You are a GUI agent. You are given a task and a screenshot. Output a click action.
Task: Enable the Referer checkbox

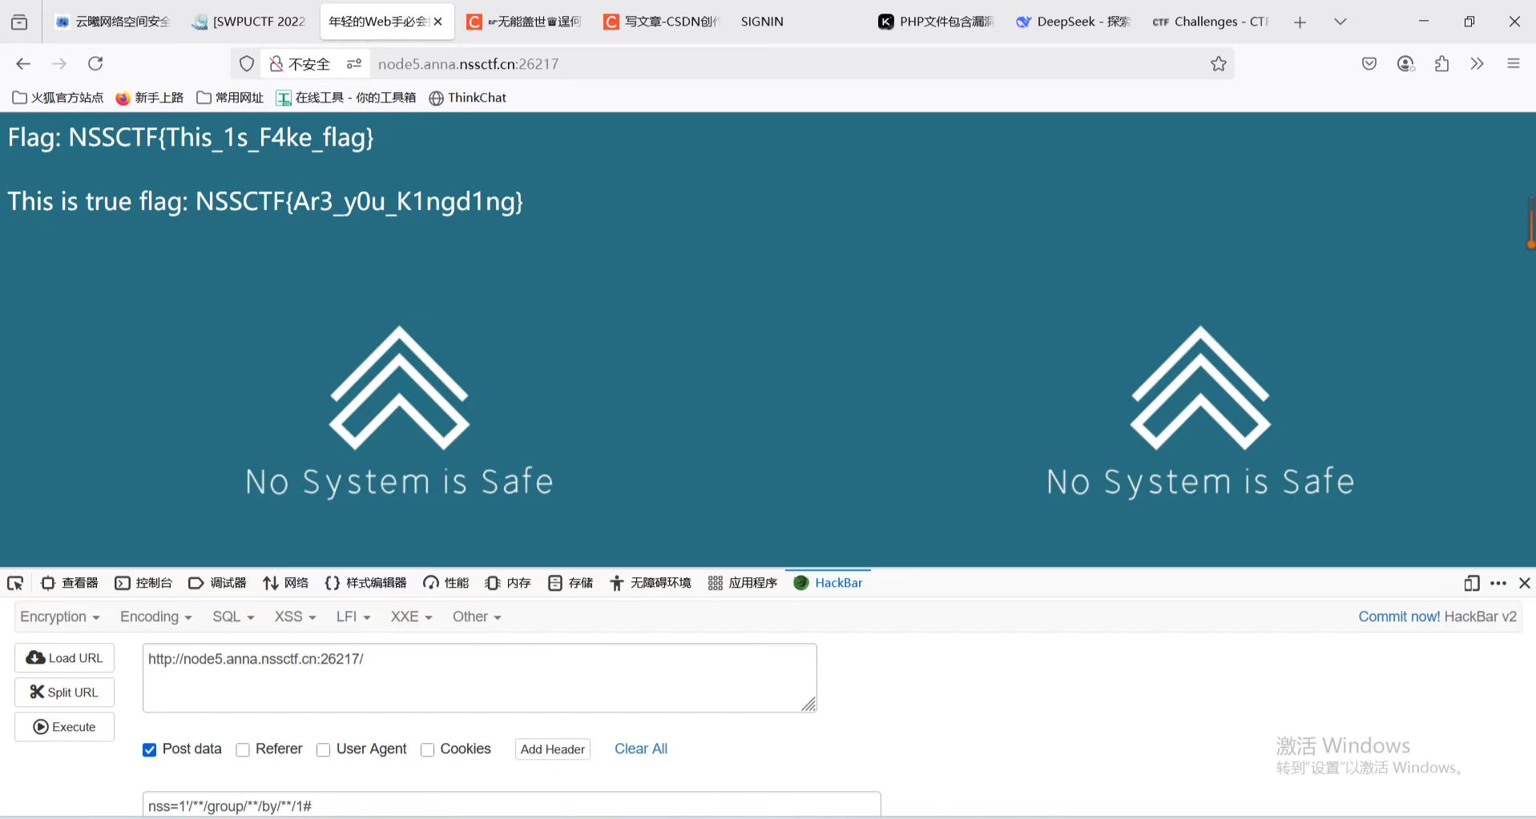[x=243, y=749]
